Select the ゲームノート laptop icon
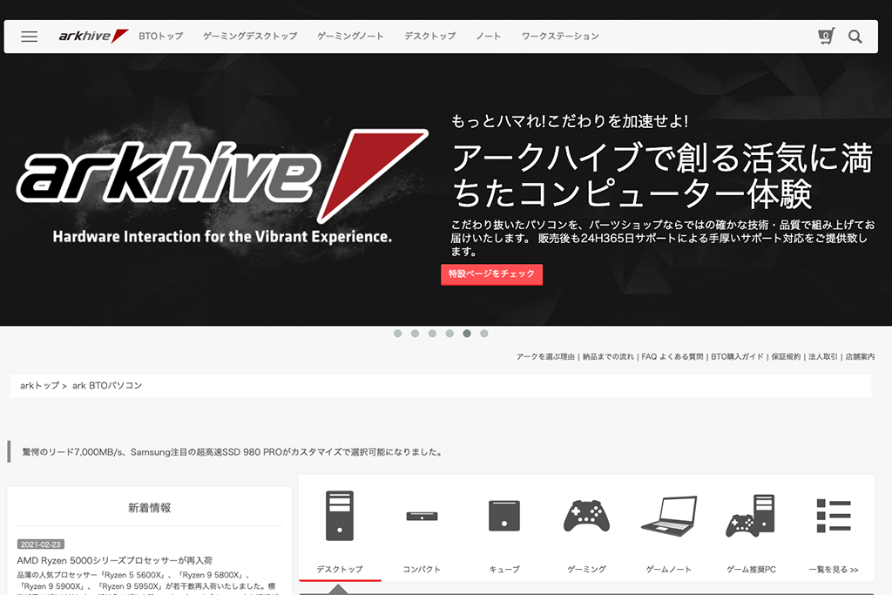The height and width of the screenshot is (595, 892). click(669, 516)
